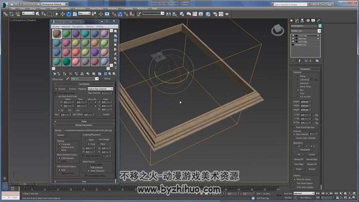Select the Spherical mapping radio button
The image size is (359, 202).
pos(298,83)
